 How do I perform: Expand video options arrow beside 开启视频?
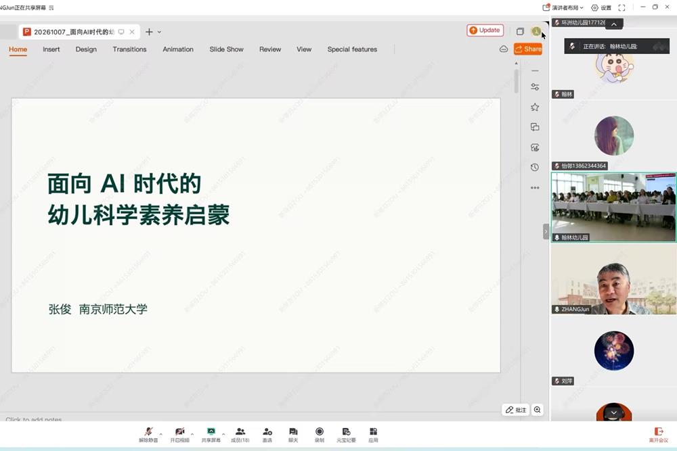point(192,433)
